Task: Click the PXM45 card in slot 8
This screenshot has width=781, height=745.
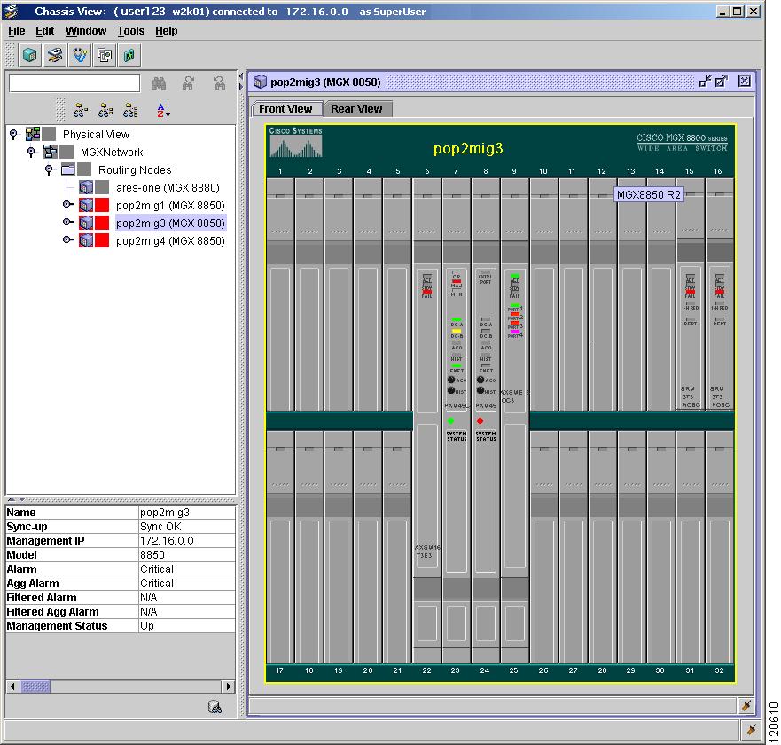Action: [486, 421]
